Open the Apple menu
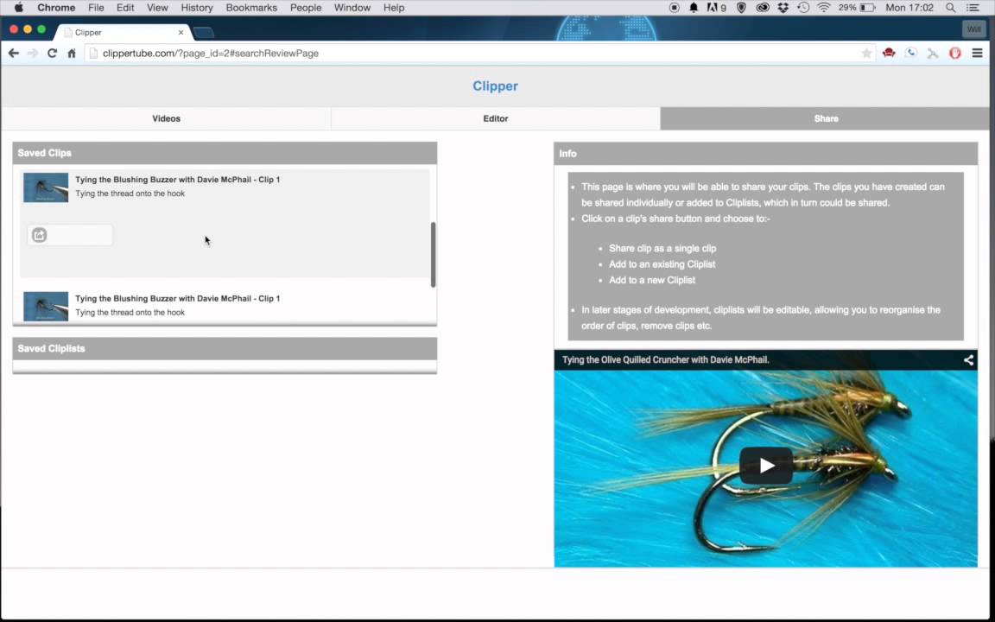 point(18,8)
